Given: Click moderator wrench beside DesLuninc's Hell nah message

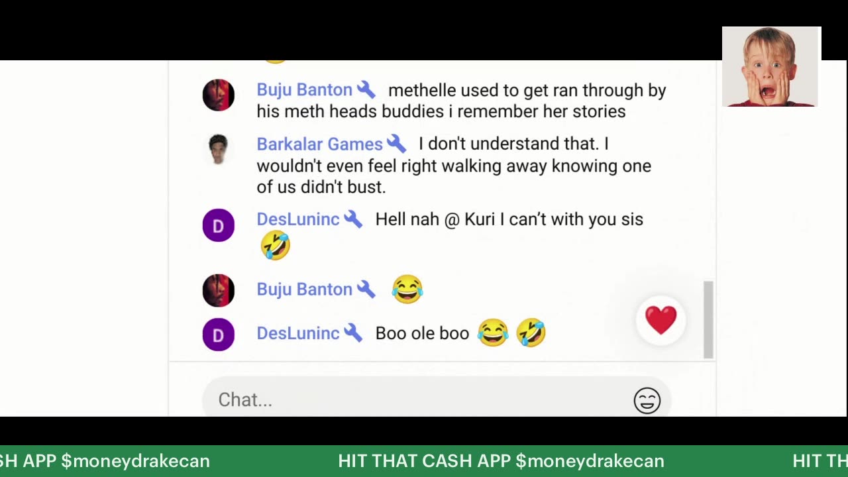Looking at the screenshot, I should coord(353,219).
